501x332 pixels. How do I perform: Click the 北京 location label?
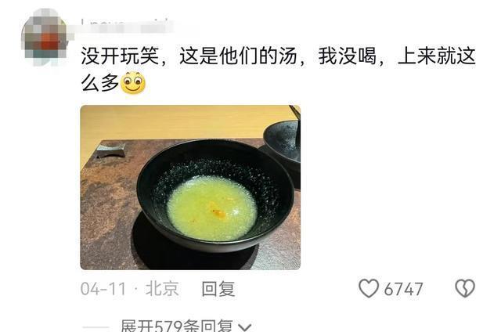162,289
